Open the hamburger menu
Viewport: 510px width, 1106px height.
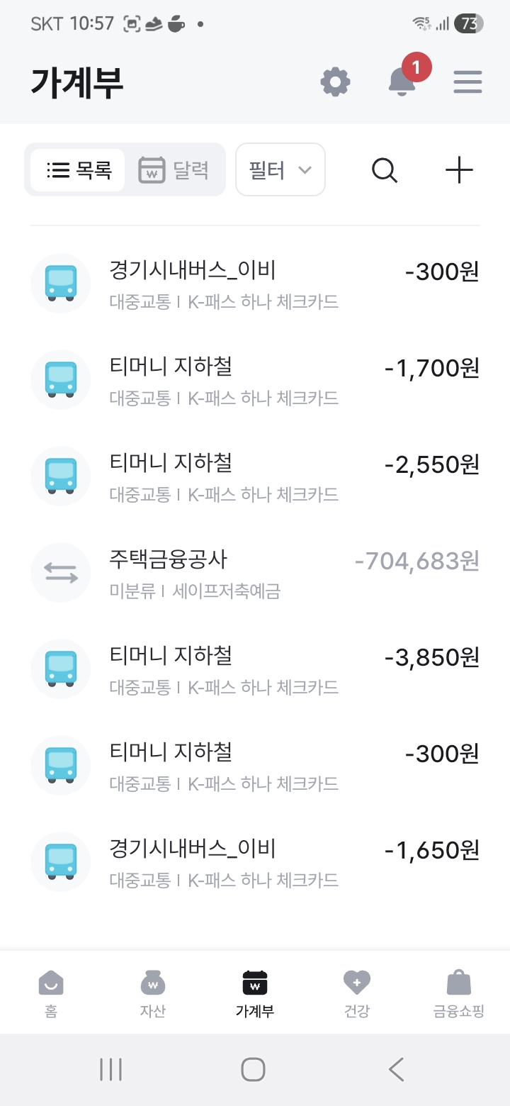[467, 82]
